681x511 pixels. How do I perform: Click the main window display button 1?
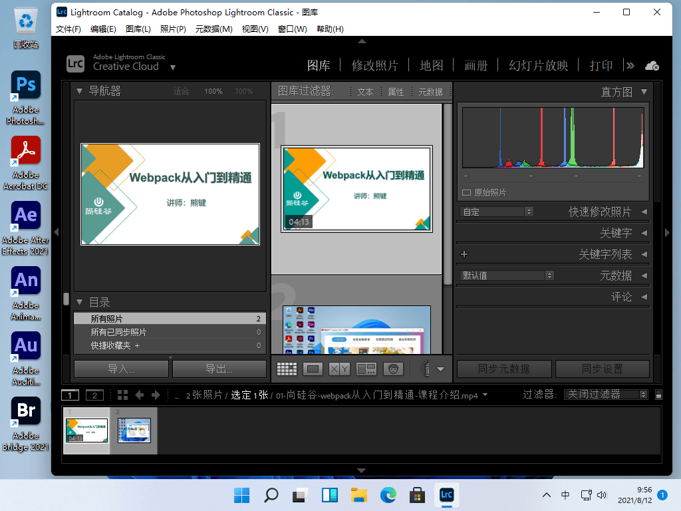pos(70,395)
